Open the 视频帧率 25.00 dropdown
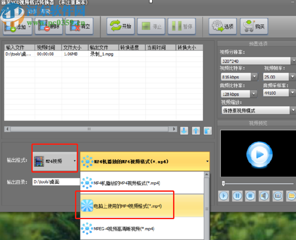Image resolution: width=296 pixels, height=240 pixels. pyautogui.click(x=293, y=77)
